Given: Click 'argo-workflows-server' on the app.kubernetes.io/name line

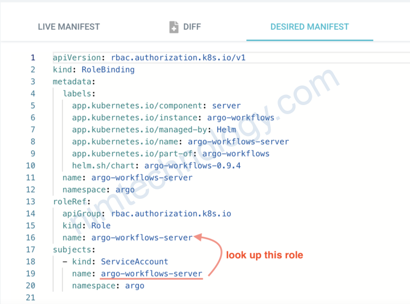Looking at the screenshot, I should point(238,141).
